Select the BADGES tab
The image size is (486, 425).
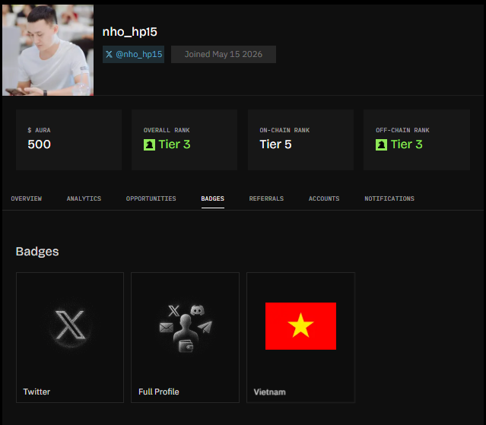click(x=213, y=198)
